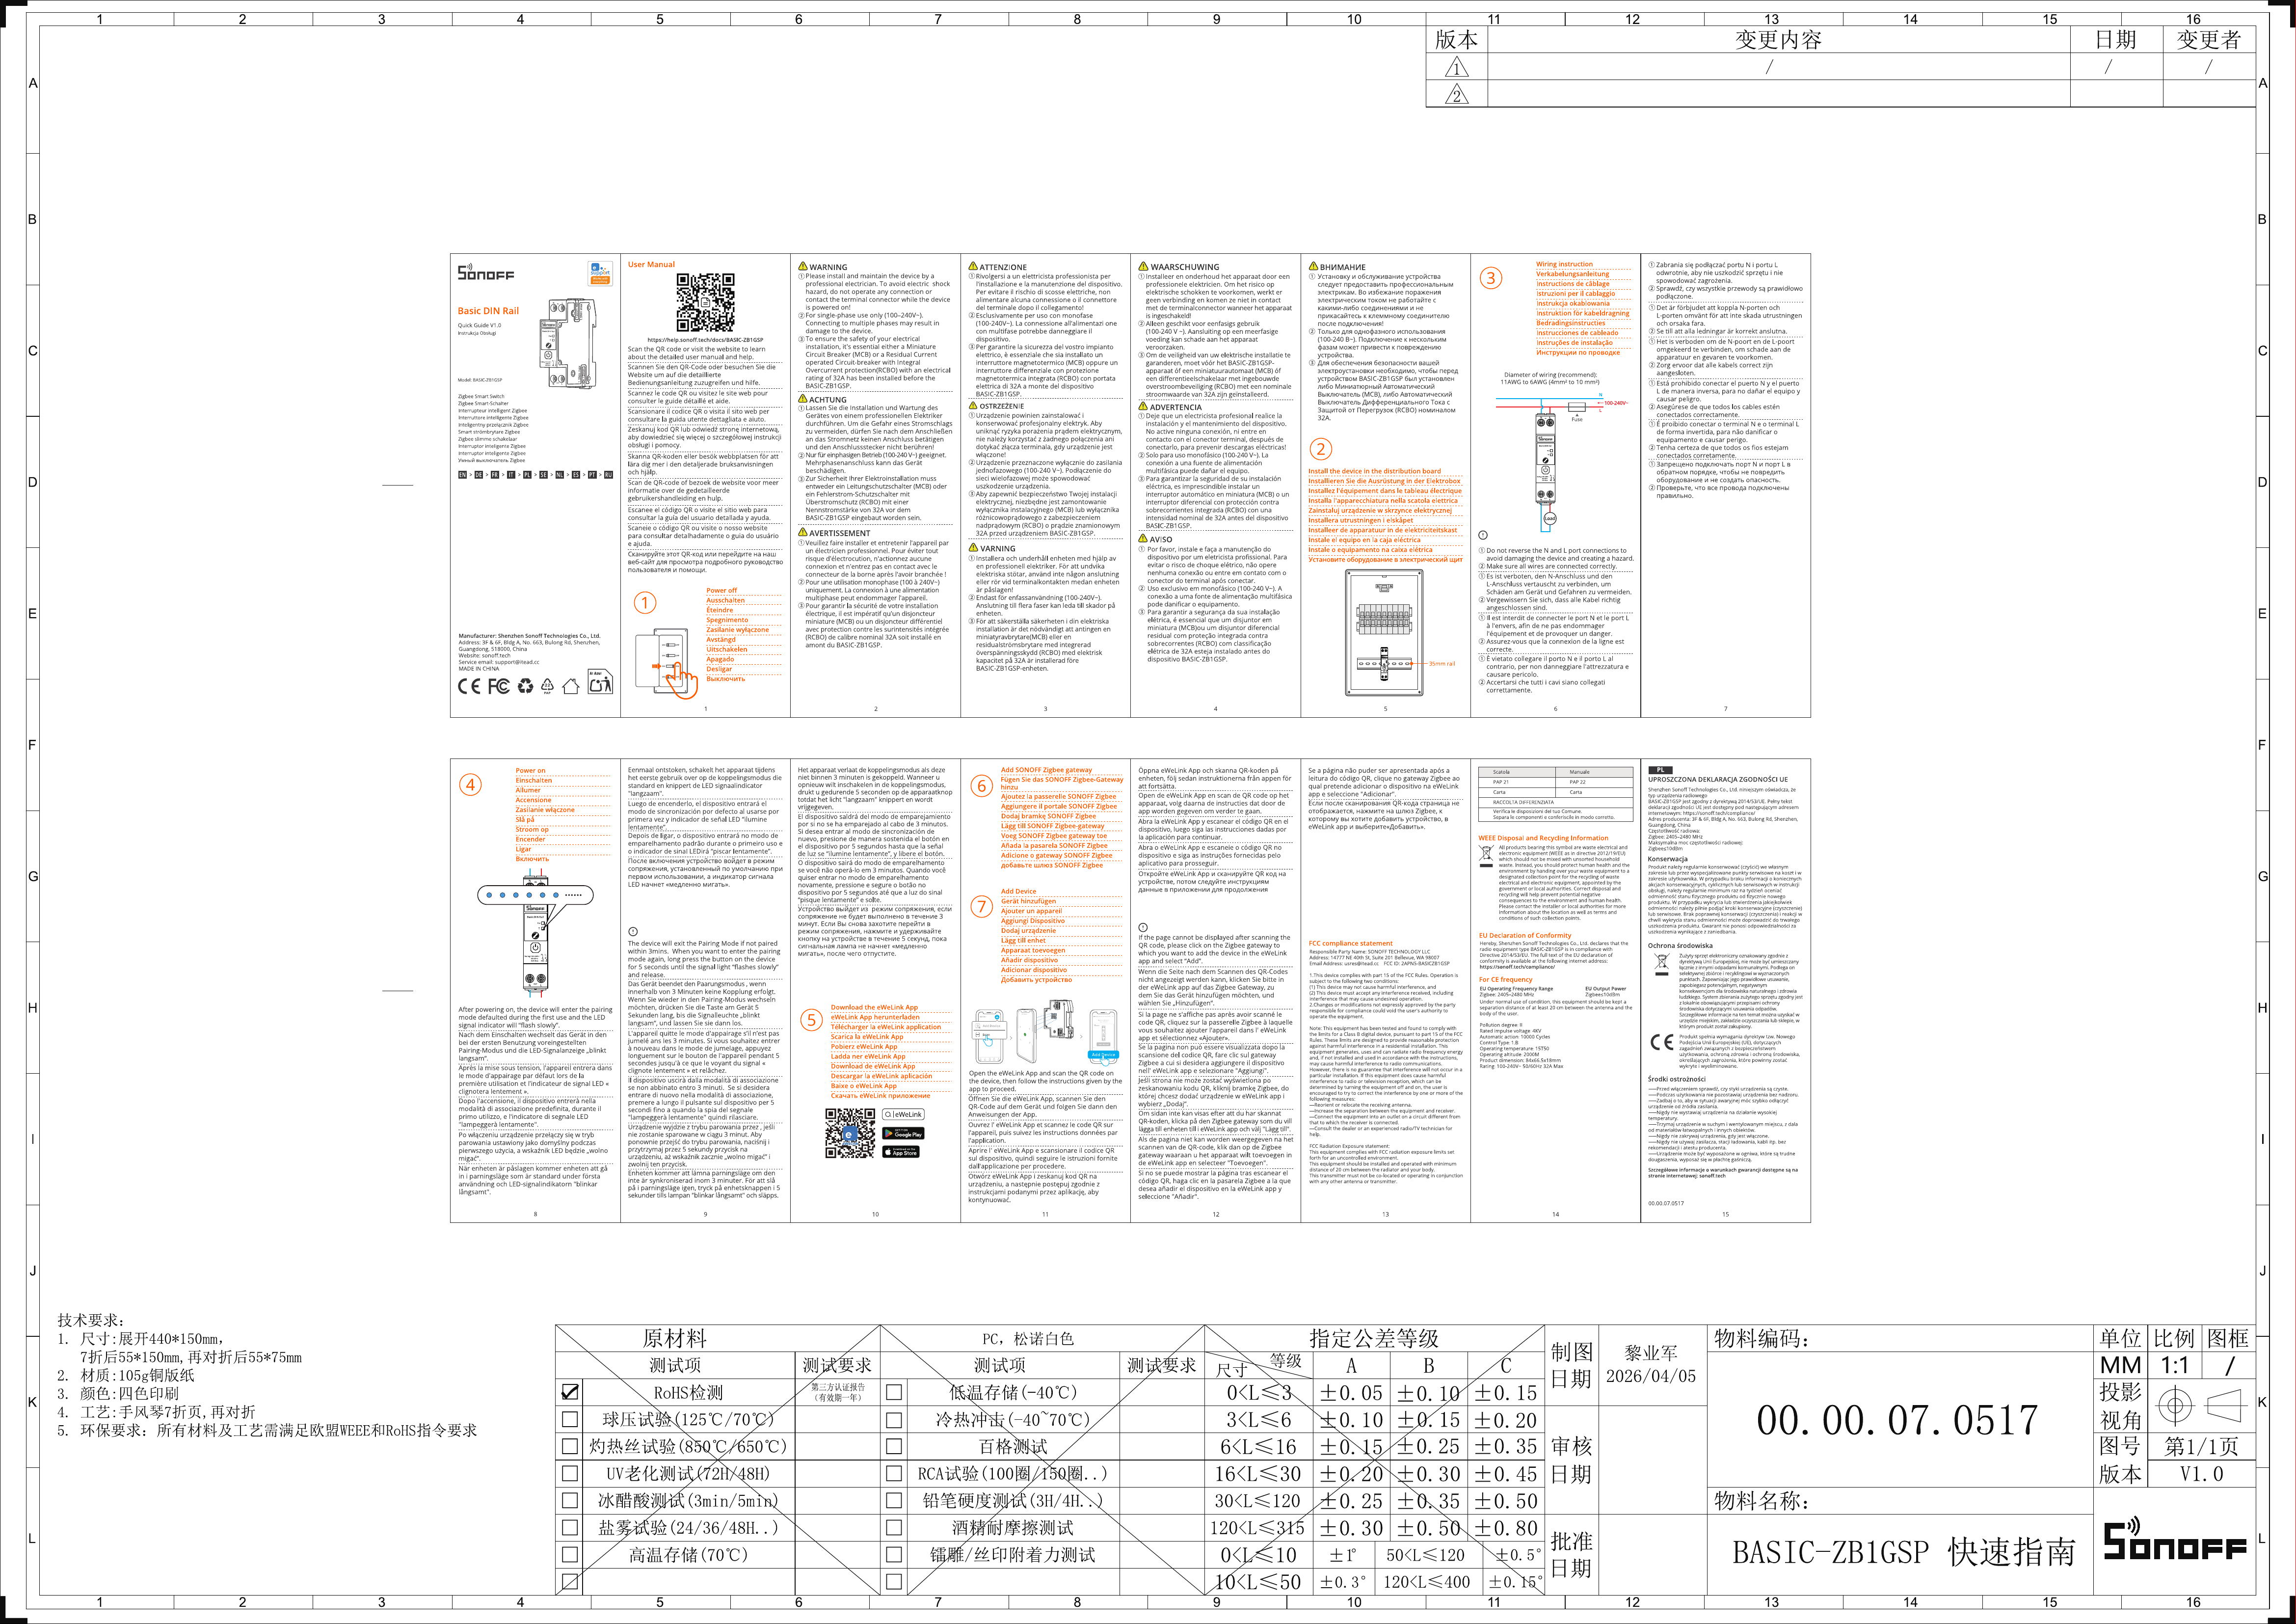The image size is (2296, 1624).
Task: Click the revision triangle numbered 2
Action: 1456,94
